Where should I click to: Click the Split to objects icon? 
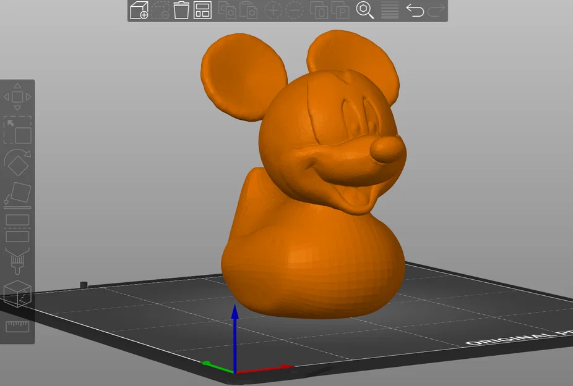point(319,10)
